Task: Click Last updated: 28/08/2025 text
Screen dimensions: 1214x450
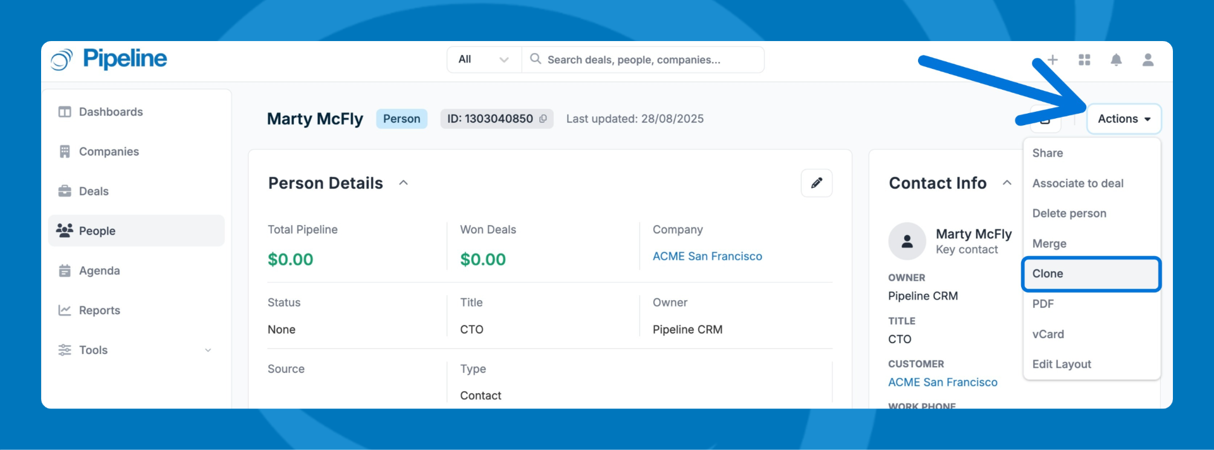Action: 635,119
